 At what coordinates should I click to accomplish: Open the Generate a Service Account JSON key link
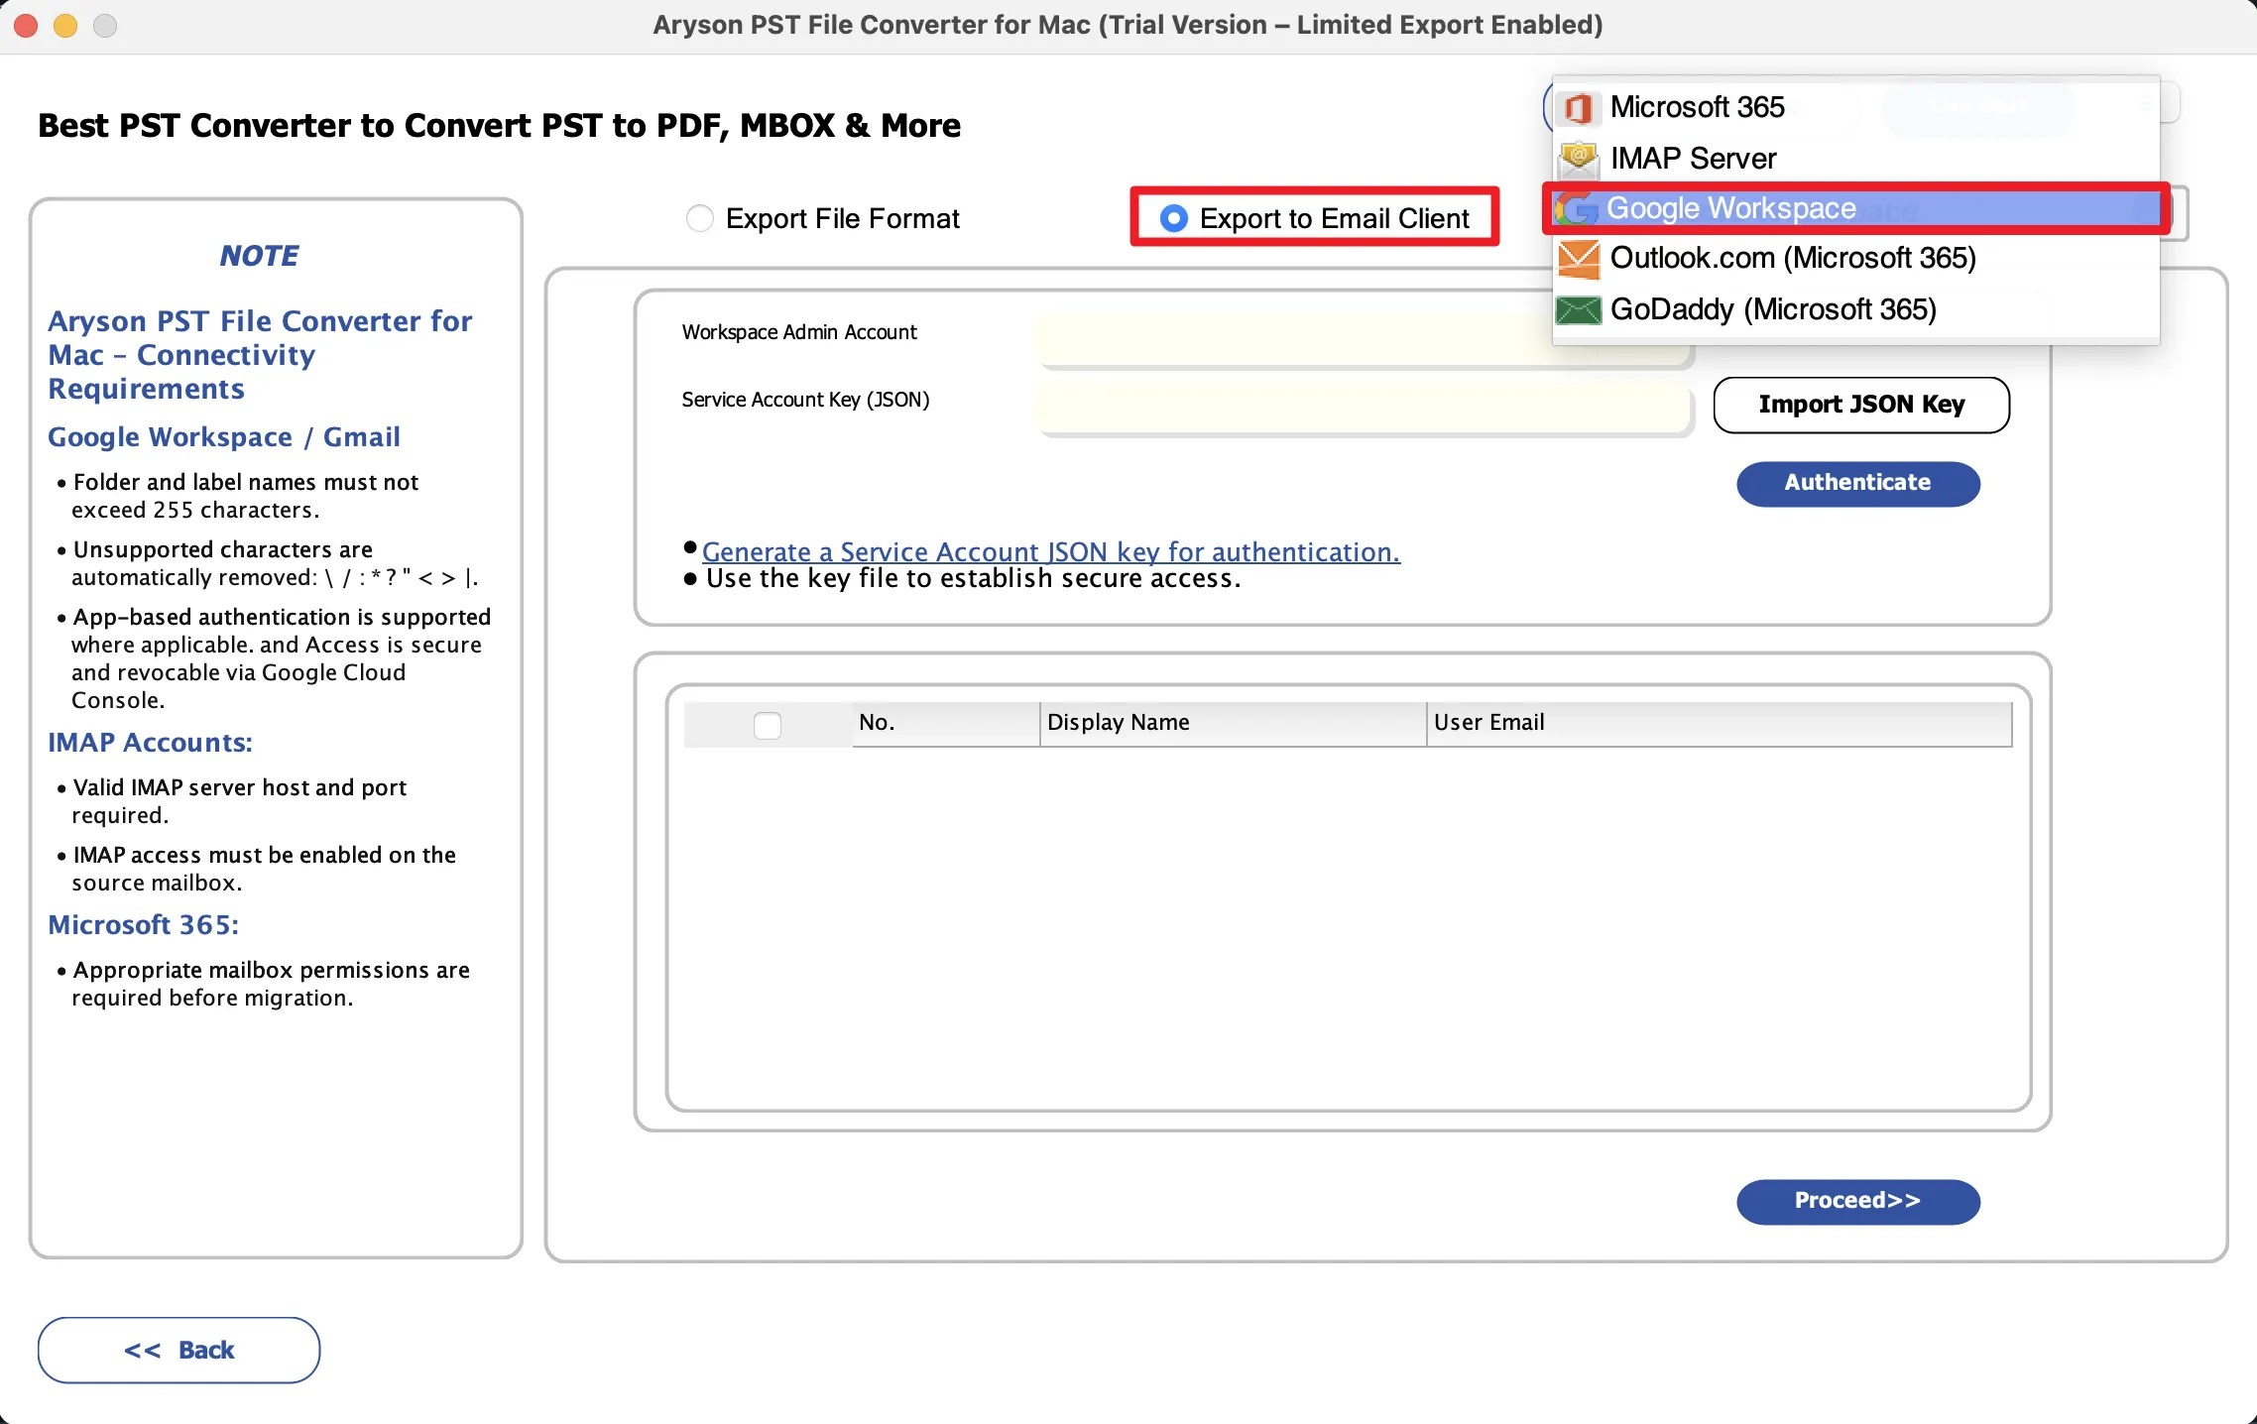(1051, 551)
